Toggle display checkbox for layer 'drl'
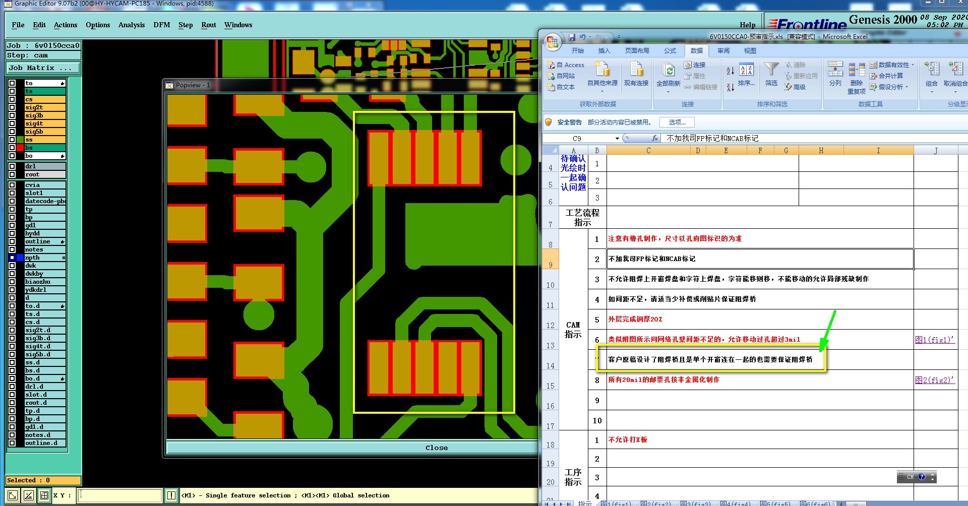Viewport: 968px width, 506px height. (x=12, y=166)
